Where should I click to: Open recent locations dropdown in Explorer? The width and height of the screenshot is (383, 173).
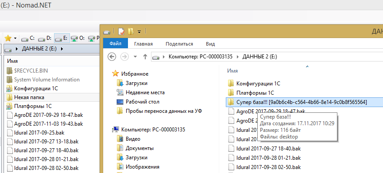click(135, 57)
